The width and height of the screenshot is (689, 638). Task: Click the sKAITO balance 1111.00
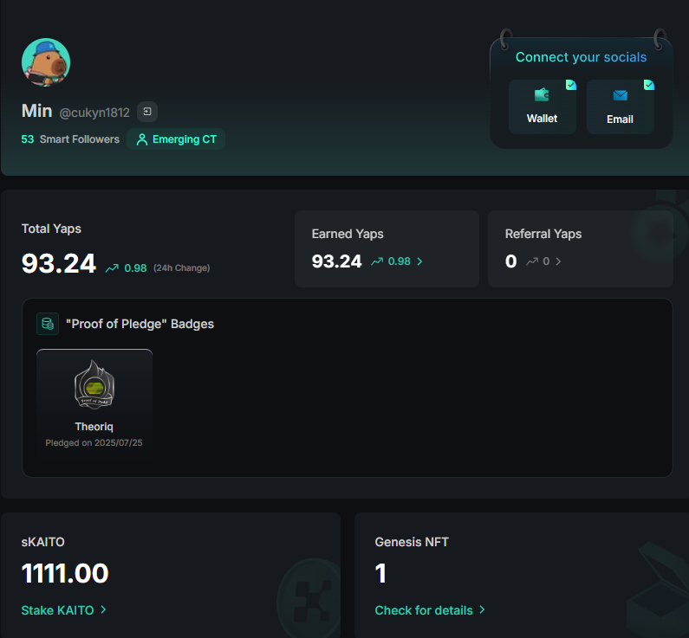tap(65, 573)
